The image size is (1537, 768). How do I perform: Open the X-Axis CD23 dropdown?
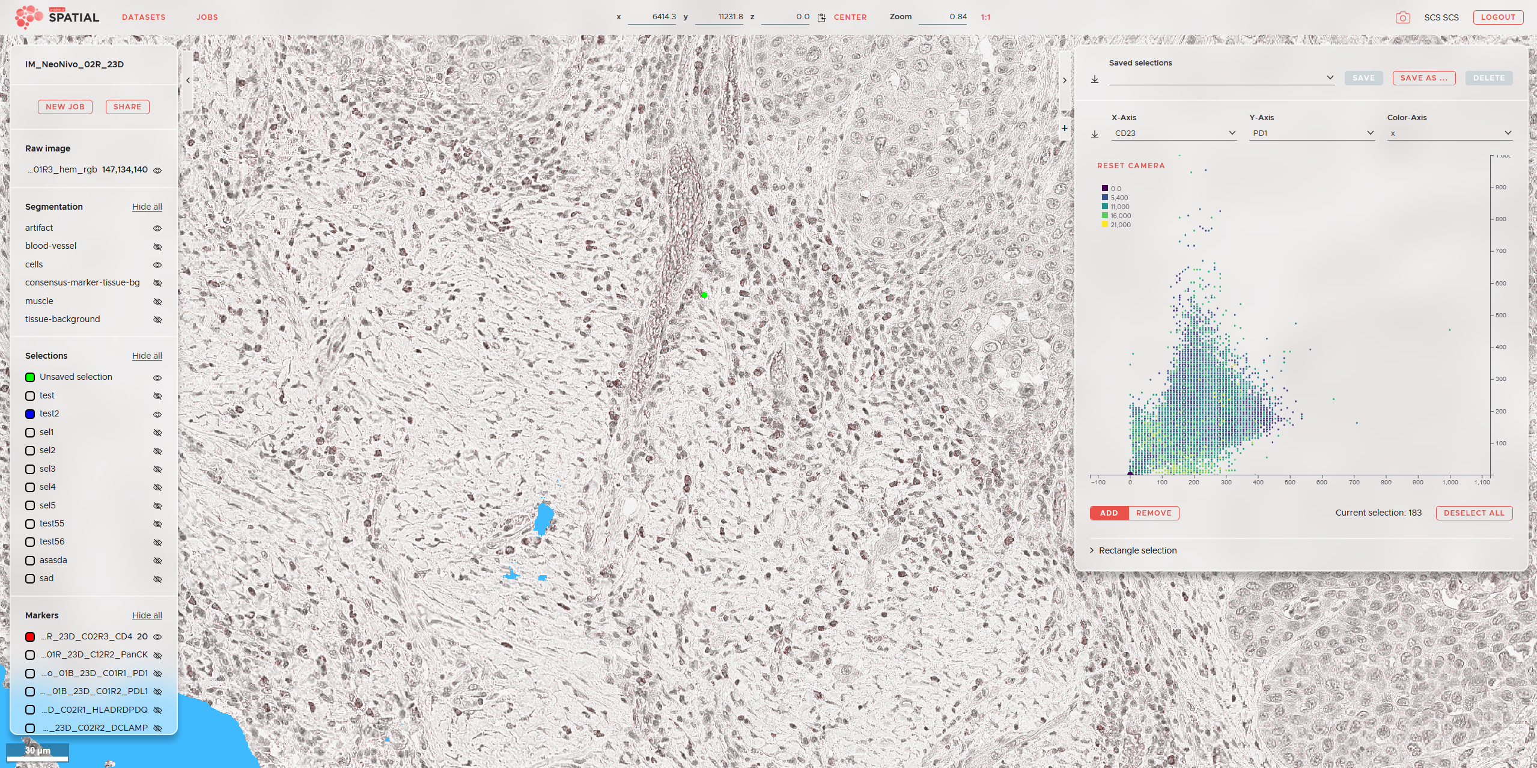point(1173,133)
